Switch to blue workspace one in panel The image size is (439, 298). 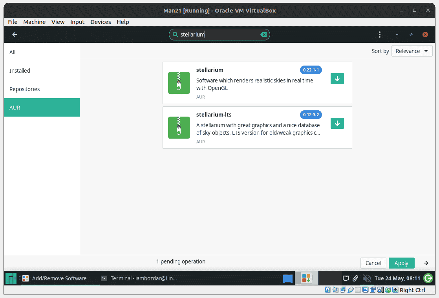tap(288, 278)
